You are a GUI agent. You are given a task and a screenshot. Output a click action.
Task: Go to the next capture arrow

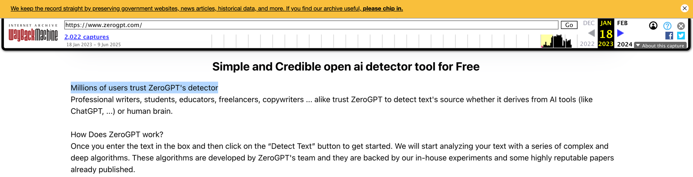tap(621, 33)
